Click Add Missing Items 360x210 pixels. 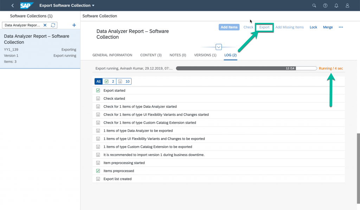[289, 27]
